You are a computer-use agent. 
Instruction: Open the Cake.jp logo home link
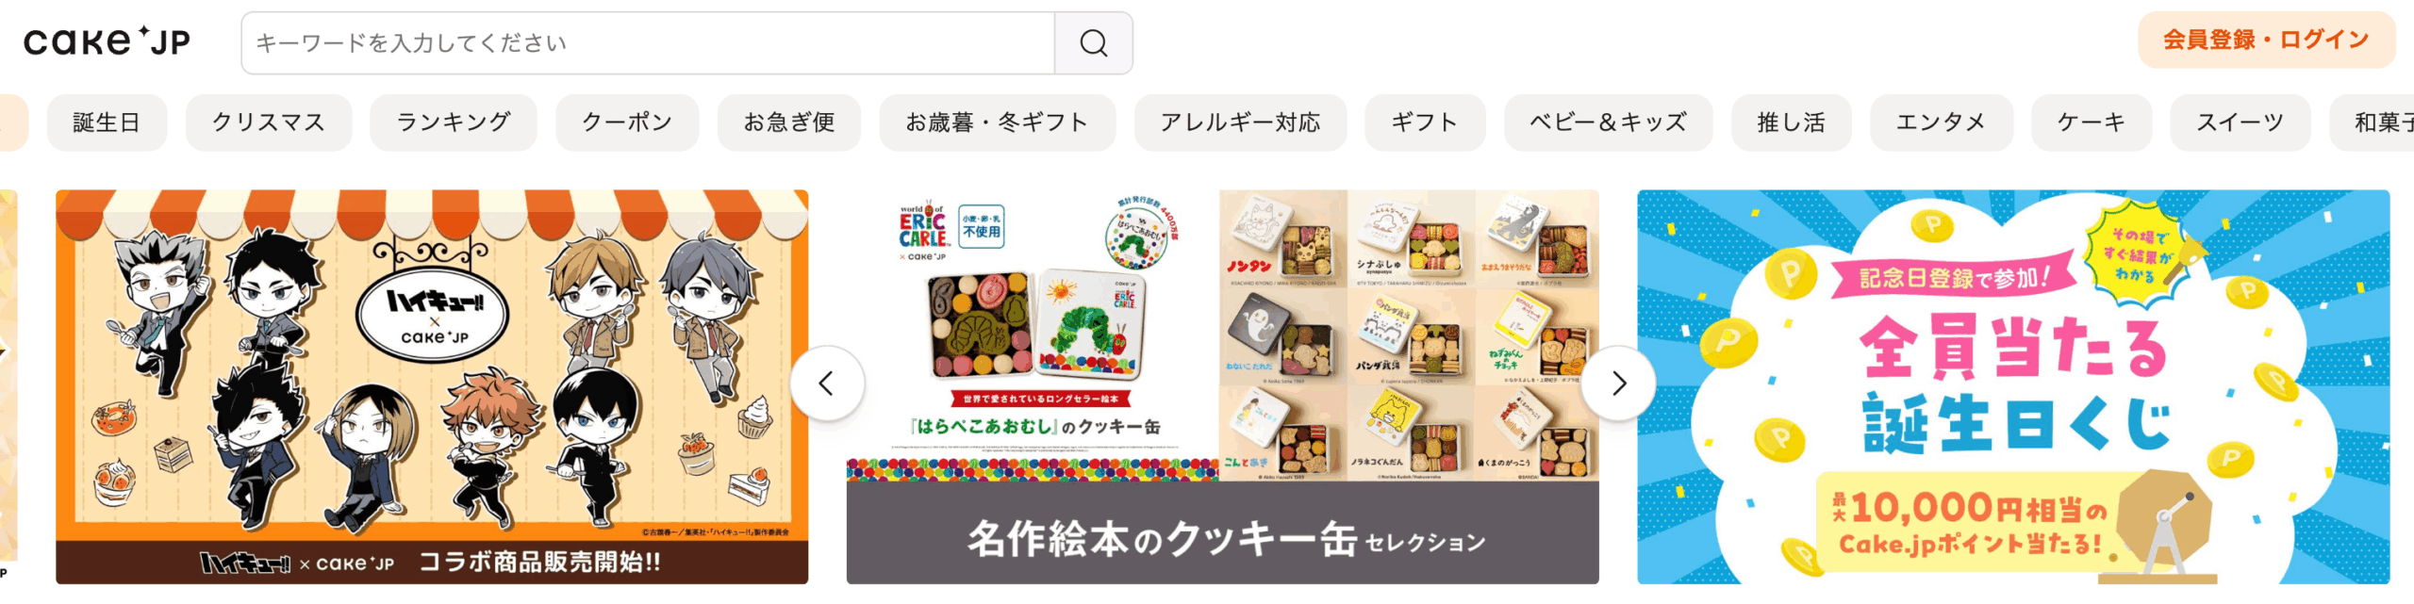(x=107, y=41)
